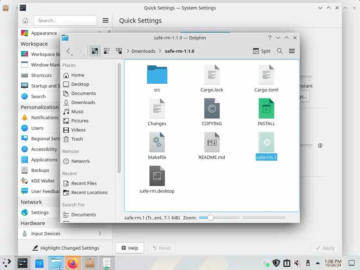Image resolution: width=360 pixels, height=270 pixels.
Task: Select the safe-rm.desktop file
Action: click(157, 180)
